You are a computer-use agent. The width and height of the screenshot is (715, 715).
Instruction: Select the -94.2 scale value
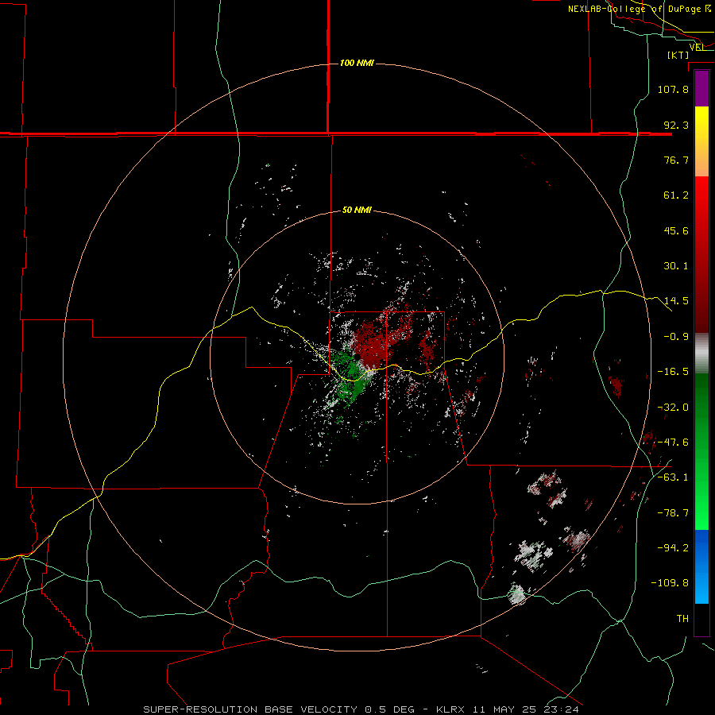coord(673,547)
